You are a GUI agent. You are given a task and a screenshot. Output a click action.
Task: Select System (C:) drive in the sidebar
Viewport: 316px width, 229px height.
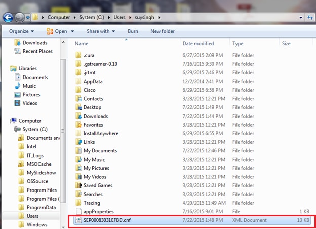tap(31, 129)
